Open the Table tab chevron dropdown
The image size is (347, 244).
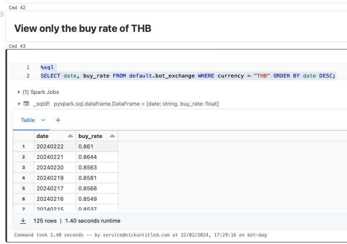click(43, 120)
